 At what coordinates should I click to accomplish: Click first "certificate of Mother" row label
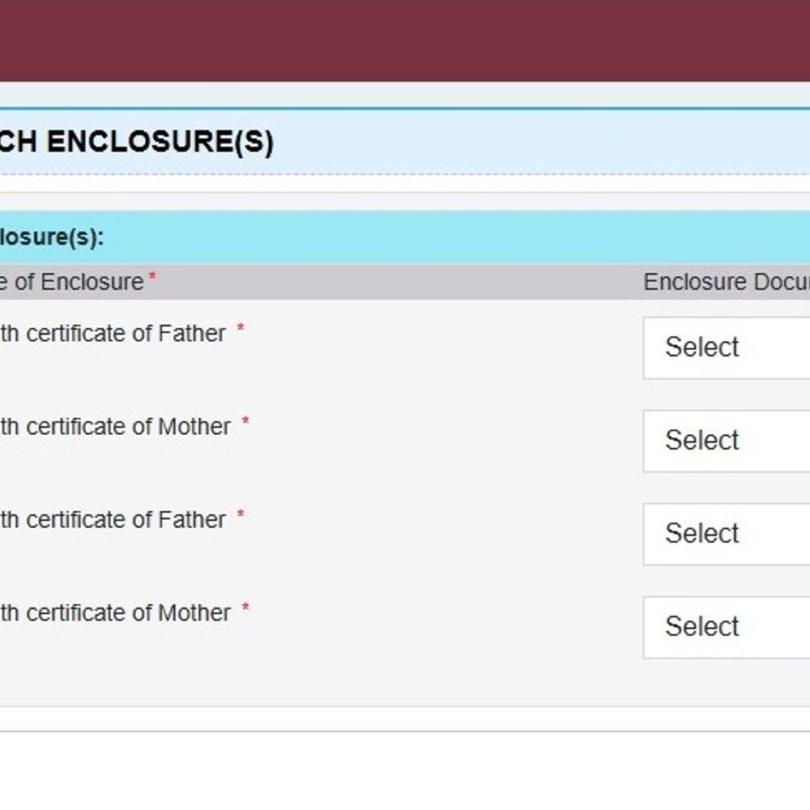coord(115,427)
